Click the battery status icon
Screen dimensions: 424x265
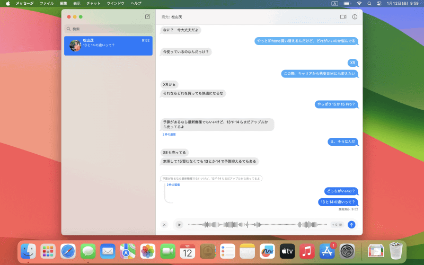pos(347,3)
